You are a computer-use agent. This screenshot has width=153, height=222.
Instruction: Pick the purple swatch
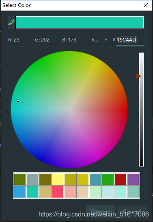click(x=133, y=179)
